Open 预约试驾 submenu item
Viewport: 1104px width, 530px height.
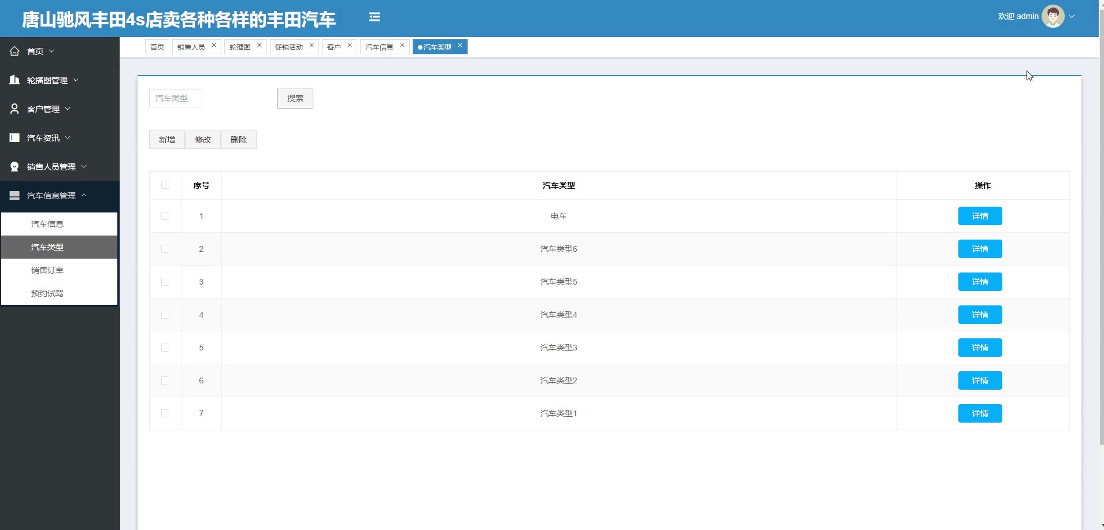coord(60,293)
